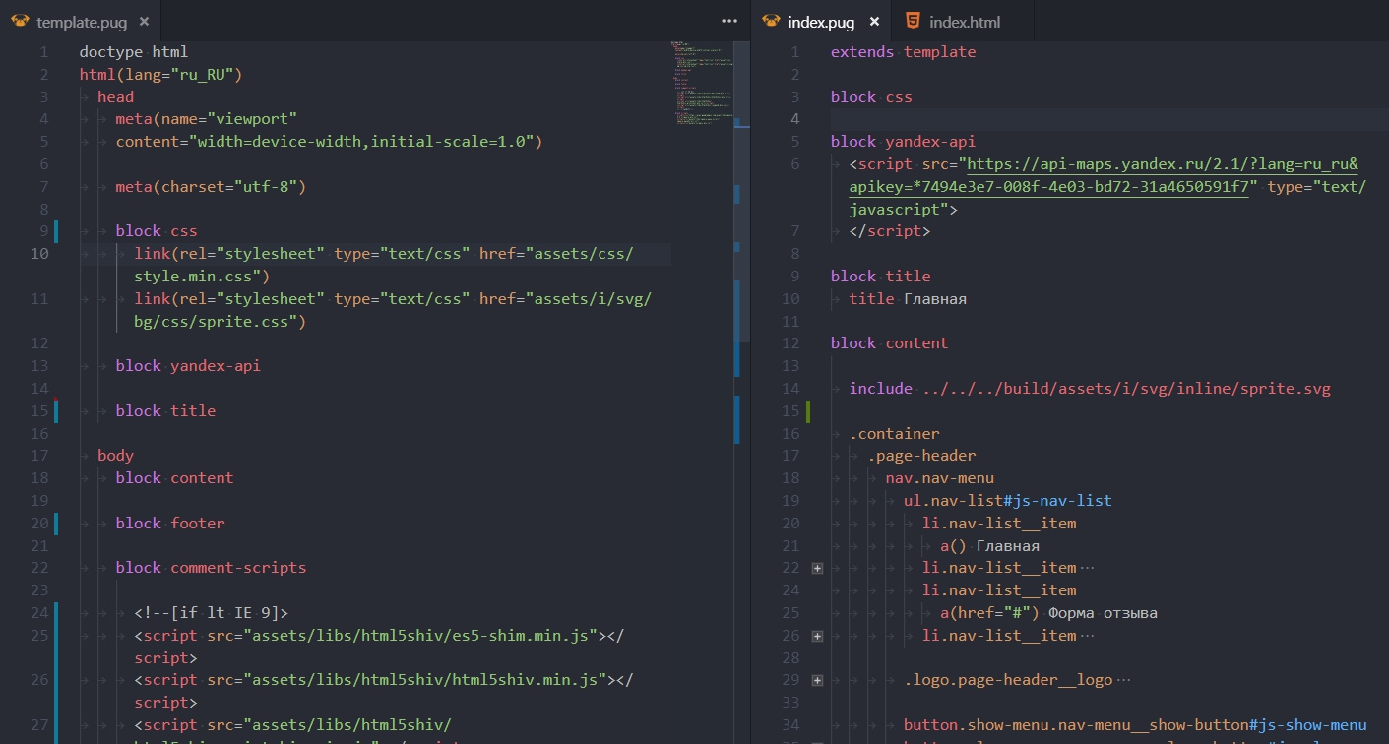Click the collapsed ellipsis after .logo.page-header__logo
The width and height of the screenshot is (1389, 744).
pos(1124,680)
